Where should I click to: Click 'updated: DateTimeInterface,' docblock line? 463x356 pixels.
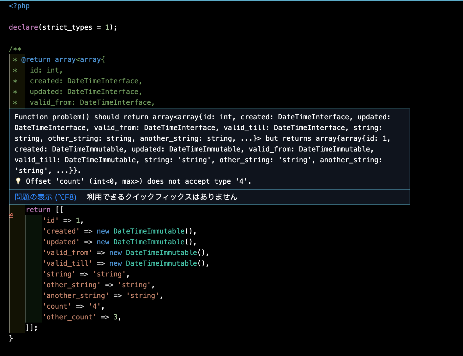86,92
